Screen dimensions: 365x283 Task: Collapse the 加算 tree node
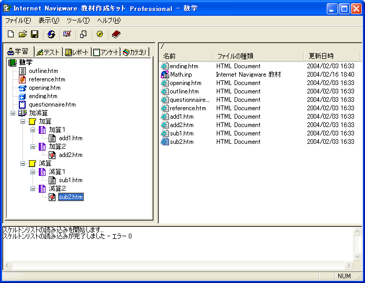pyautogui.click(x=23, y=122)
